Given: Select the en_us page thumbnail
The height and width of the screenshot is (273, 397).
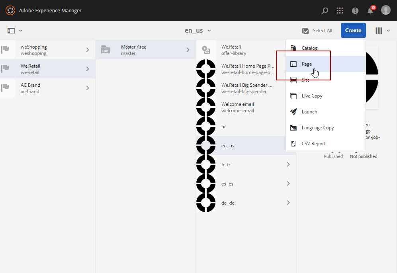Looking at the screenshot, I should [x=206, y=145].
